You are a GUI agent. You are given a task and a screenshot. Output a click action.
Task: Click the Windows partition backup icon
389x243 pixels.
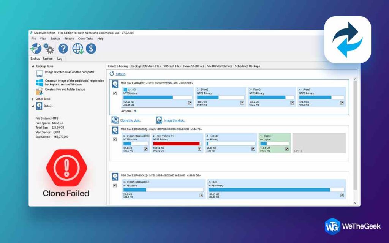40,82
